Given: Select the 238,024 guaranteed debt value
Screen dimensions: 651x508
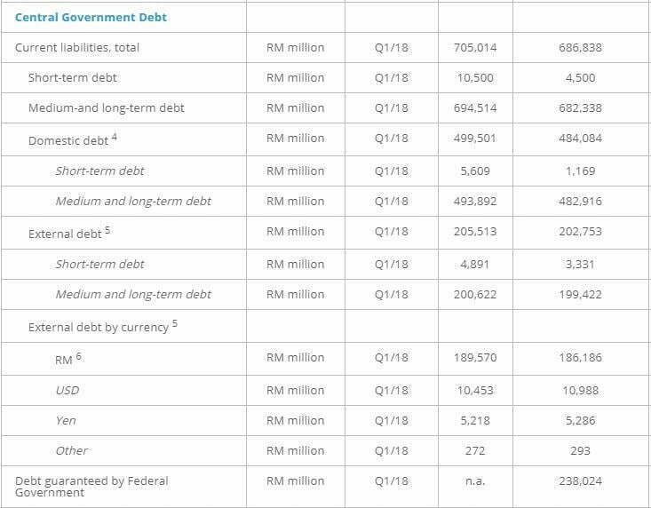Looking at the screenshot, I should click(x=580, y=481).
